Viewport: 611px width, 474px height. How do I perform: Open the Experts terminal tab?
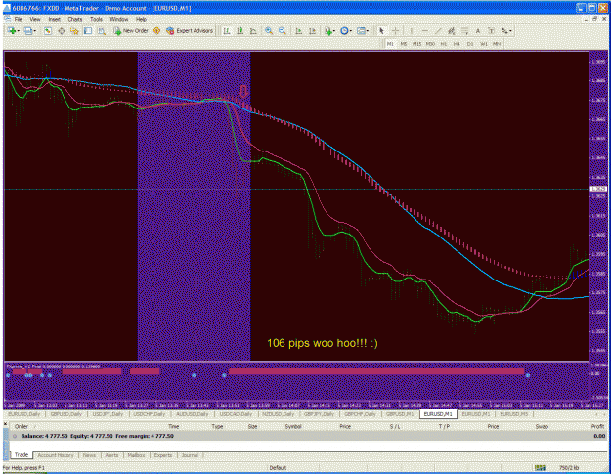[x=163, y=455]
